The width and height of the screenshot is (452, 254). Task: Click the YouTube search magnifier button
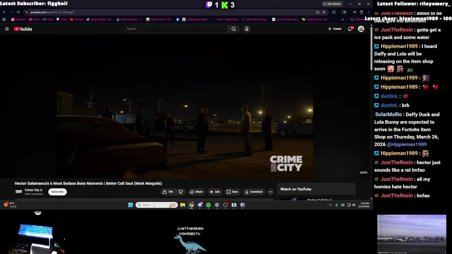coord(233,29)
